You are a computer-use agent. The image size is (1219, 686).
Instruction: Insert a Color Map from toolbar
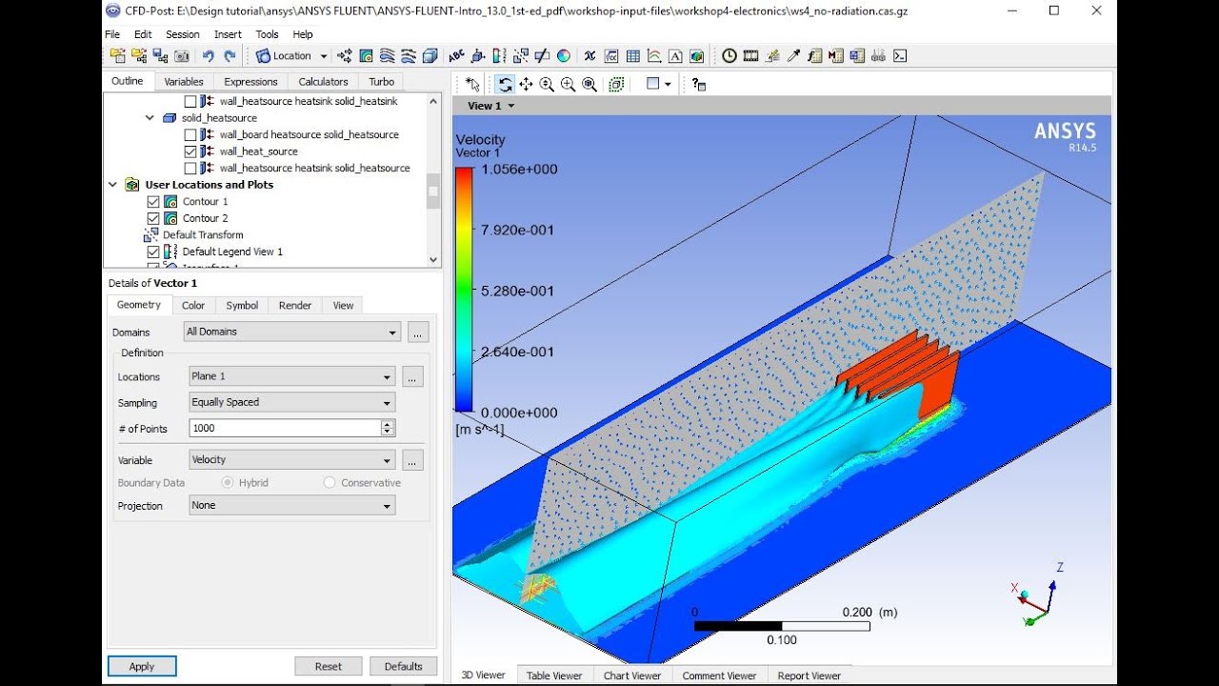pos(563,56)
